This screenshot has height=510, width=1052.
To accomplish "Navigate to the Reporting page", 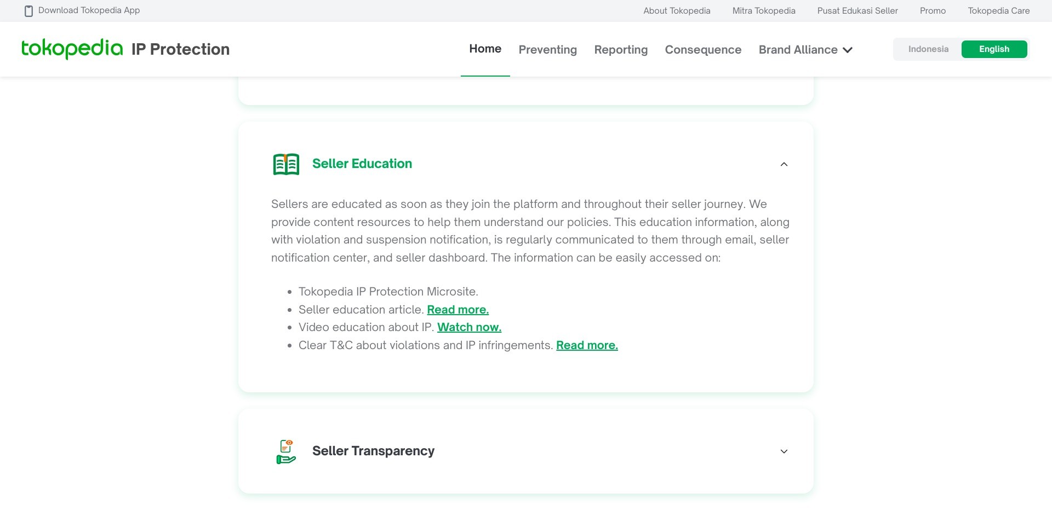I will pyautogui.click(x=621, y=50).
